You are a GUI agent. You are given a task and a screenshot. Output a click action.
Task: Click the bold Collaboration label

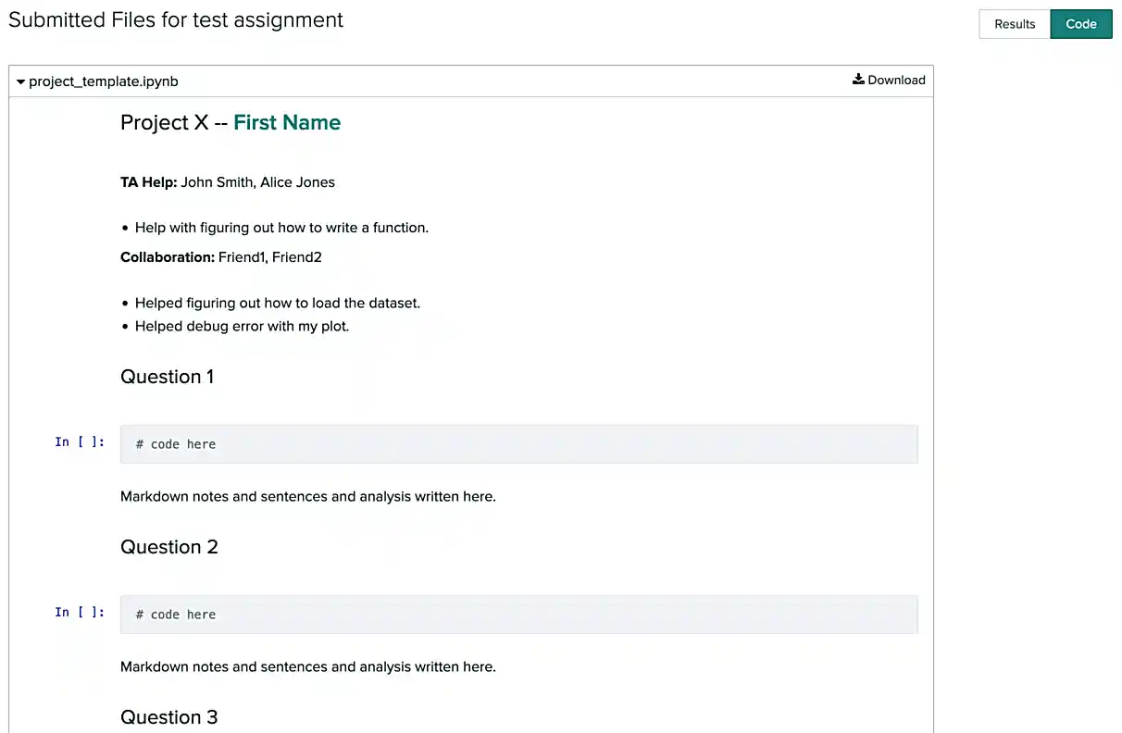(168, 257)
